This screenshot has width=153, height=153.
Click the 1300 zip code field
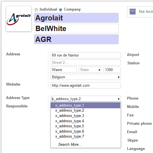coord(112,70)
